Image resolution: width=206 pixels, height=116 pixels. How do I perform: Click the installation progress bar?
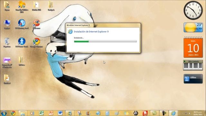click(x=105, y=41)
